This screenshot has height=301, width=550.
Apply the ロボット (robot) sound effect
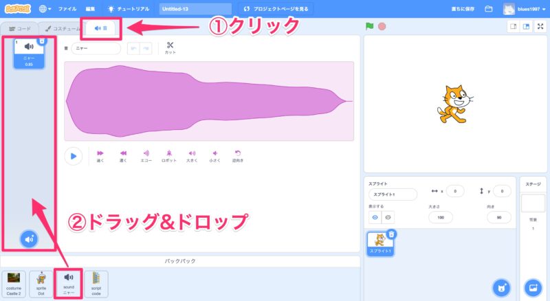(x=169, y=155)
